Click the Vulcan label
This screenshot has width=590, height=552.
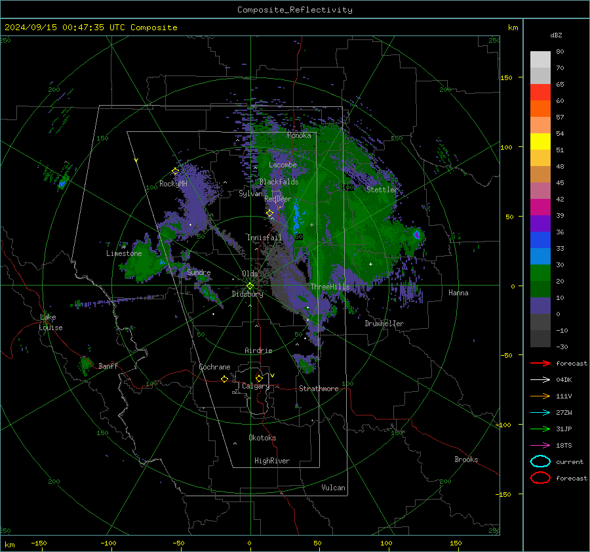point(334,488)
